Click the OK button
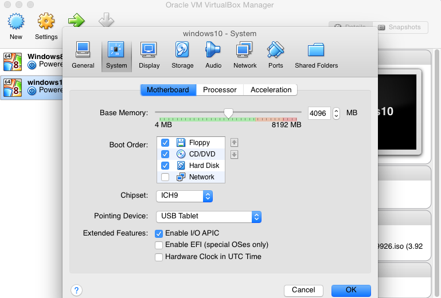This screenshot has height=298, width=441. pyautogui.click(x=351, y=290)
